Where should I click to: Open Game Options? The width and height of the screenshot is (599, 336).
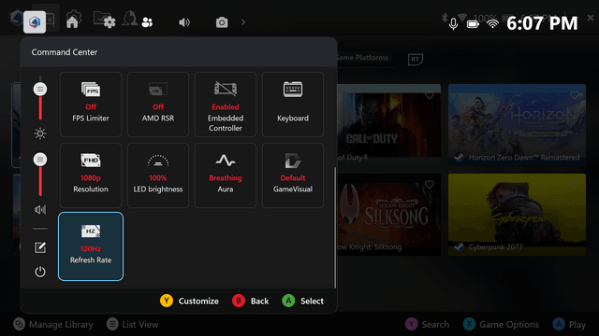click(x=501, y=324)
